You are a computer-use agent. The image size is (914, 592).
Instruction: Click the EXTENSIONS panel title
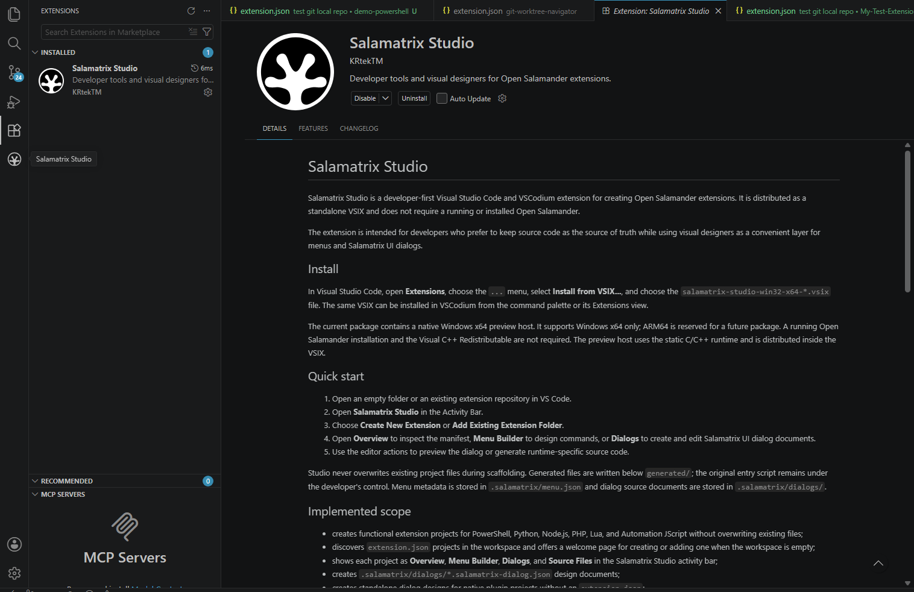tap(60, 11)
